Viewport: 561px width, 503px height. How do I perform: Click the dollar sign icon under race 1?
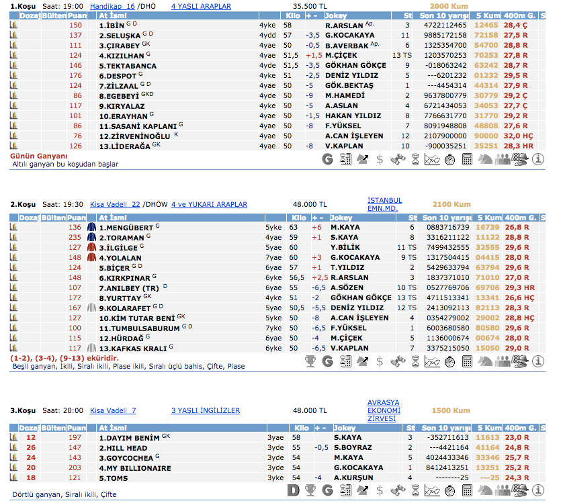click(380, 160)
